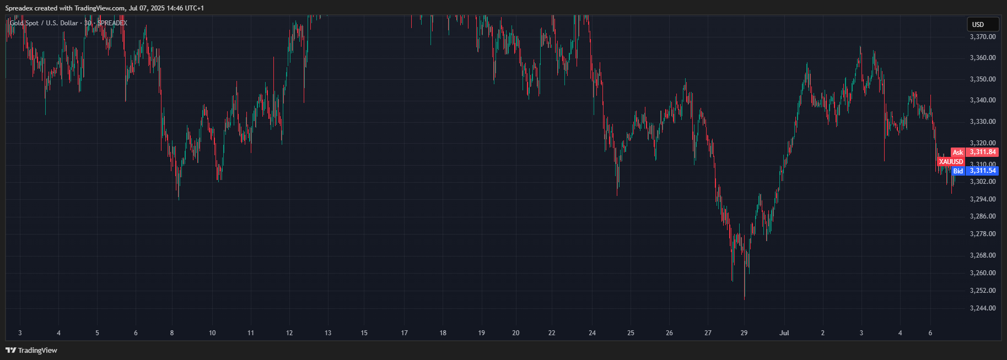Click date label 25 on time axis
The width and height of the screenshot is (1007, 360).
631,333
